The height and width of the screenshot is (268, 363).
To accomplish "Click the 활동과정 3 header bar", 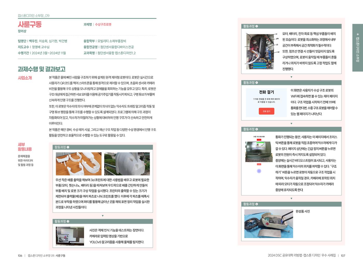I will point(291,26).
